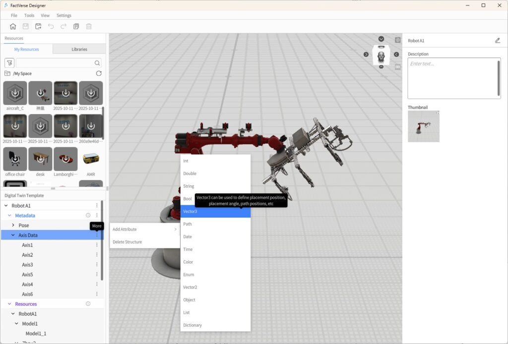This screenshot has width=508, height=344.
Task: Click the Description text field
Action: tap(451, 78)
